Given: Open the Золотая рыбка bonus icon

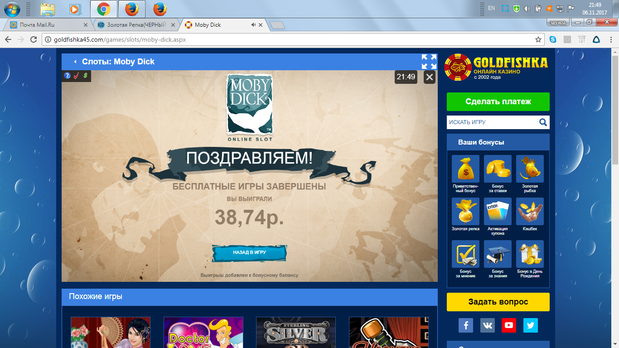Looking at the screenshot, I should [x=530, y=169].
